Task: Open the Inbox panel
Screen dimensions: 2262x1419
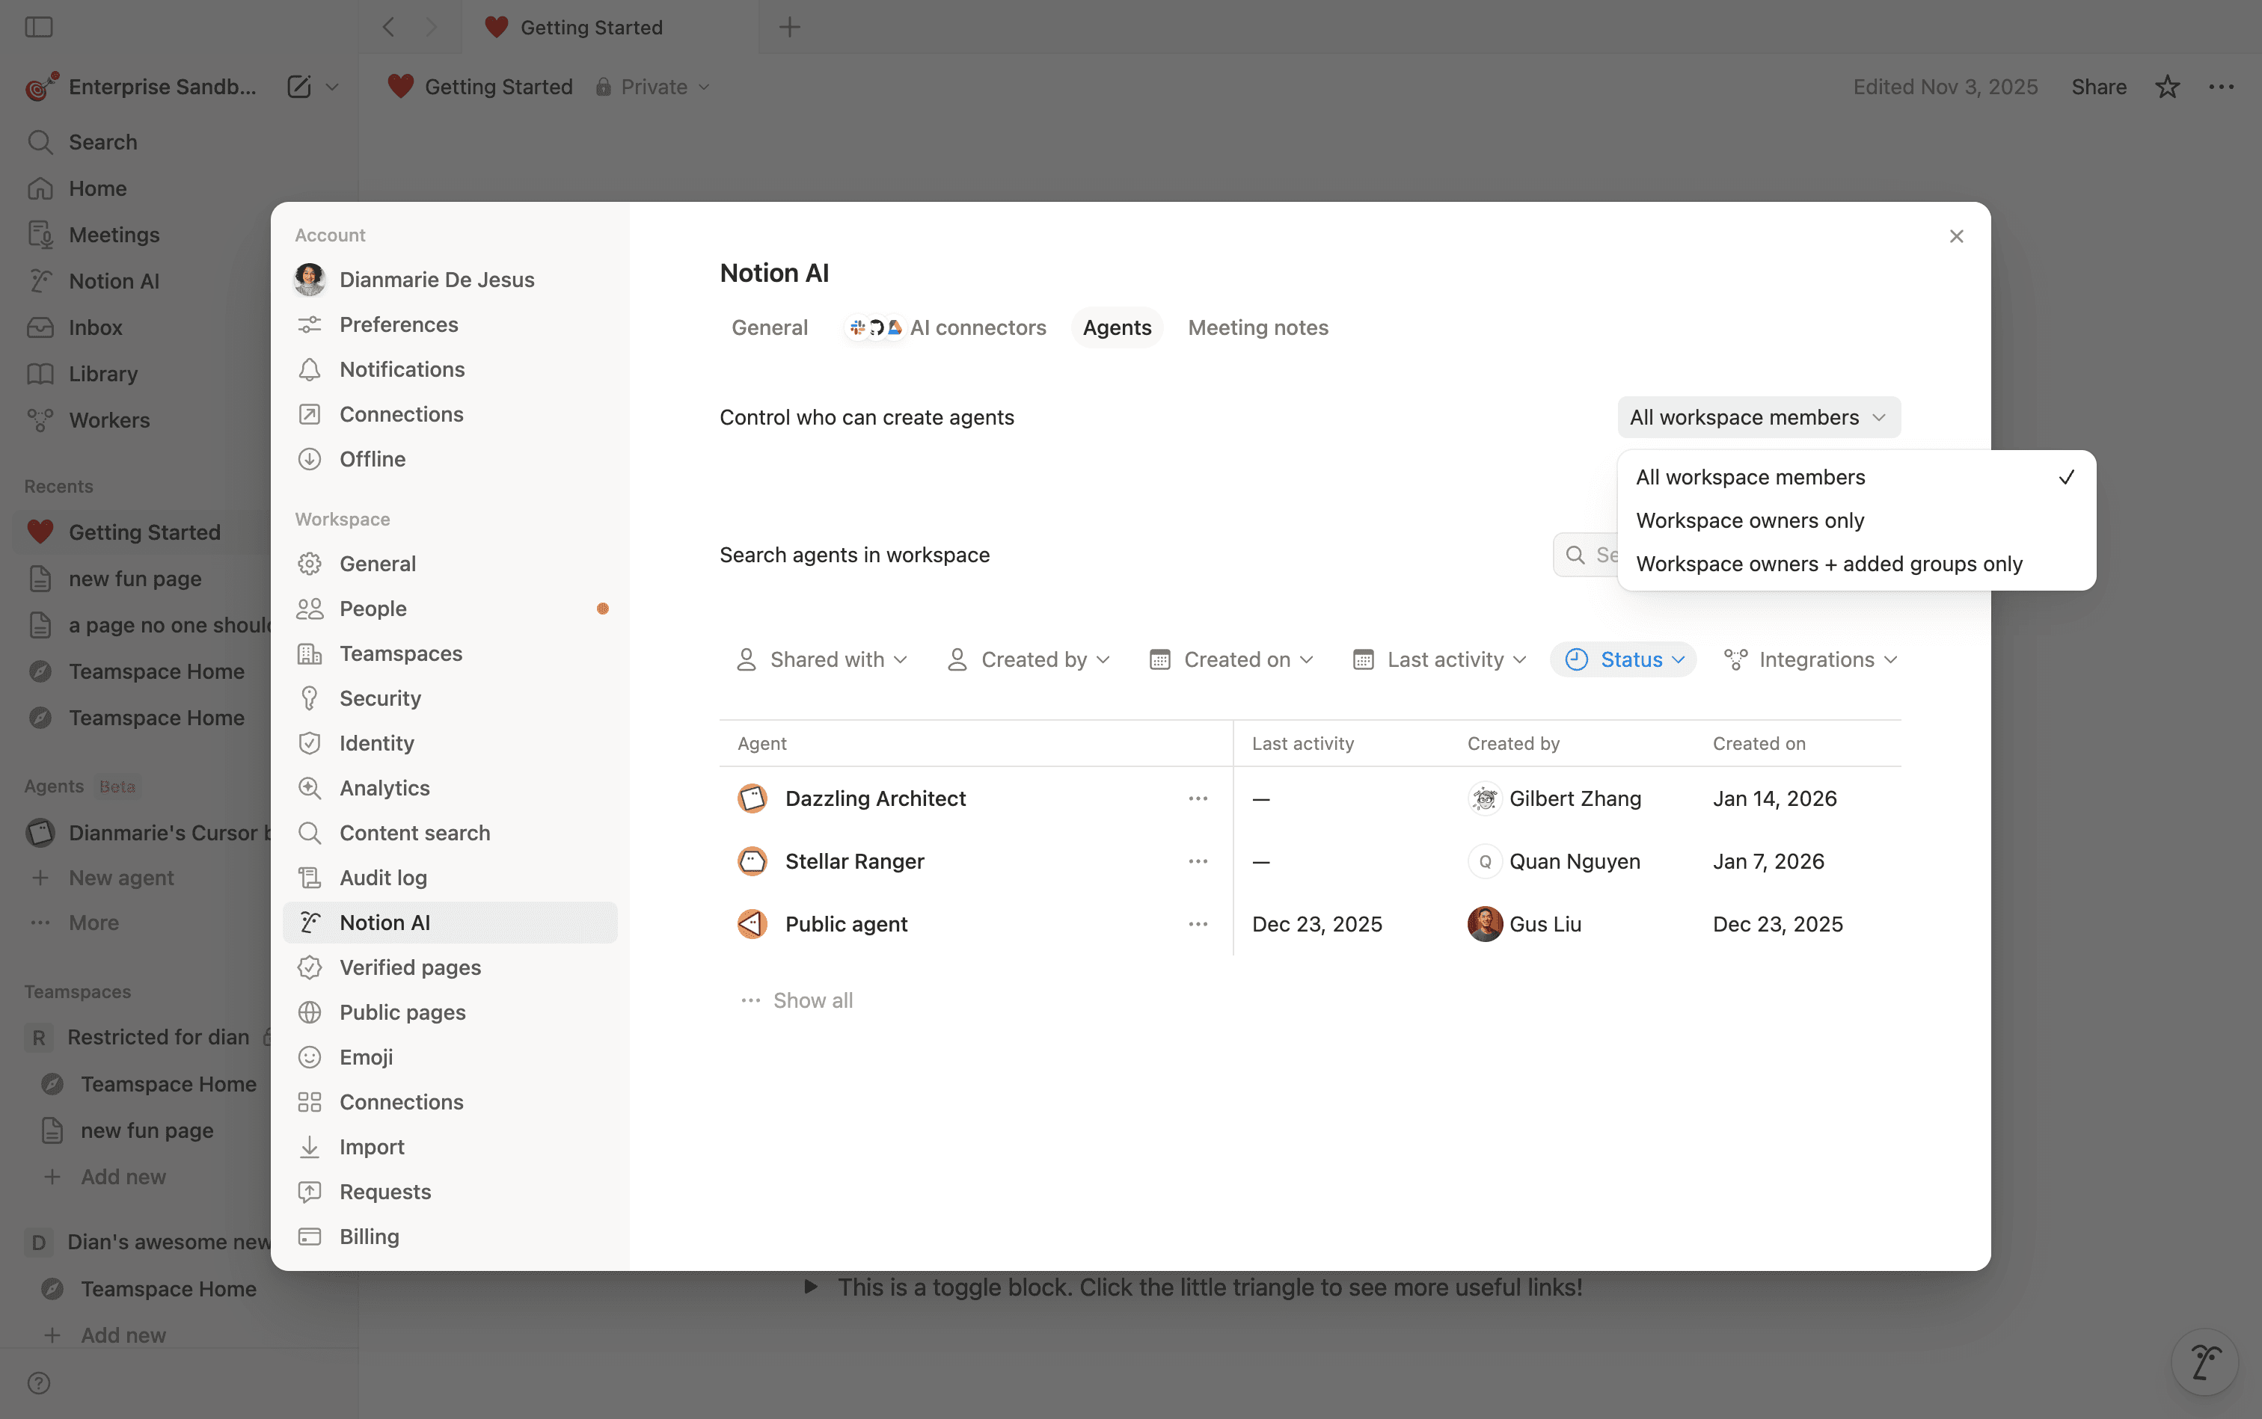Action: tap(96, 327)
